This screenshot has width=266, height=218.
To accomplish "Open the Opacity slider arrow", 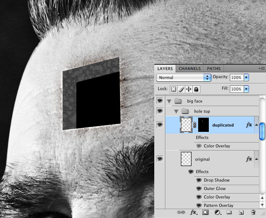I will pos(246,78).
